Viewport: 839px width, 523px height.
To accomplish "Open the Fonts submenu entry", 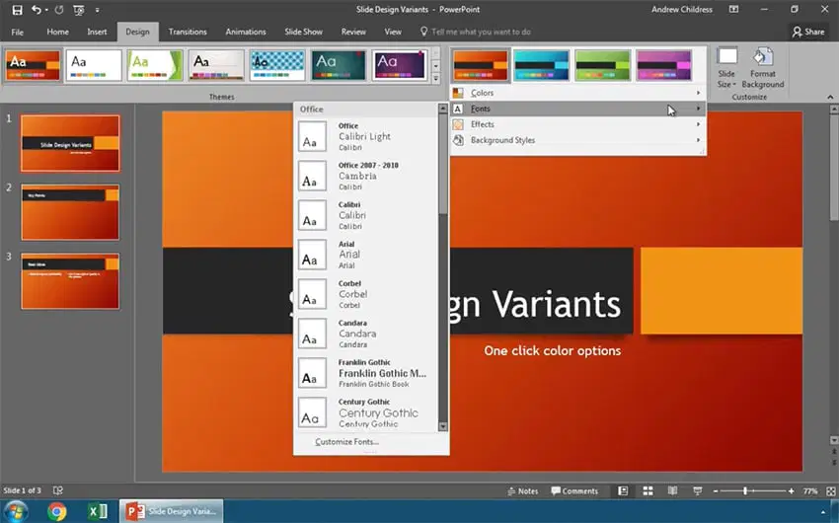I will [x=577, y=109].
